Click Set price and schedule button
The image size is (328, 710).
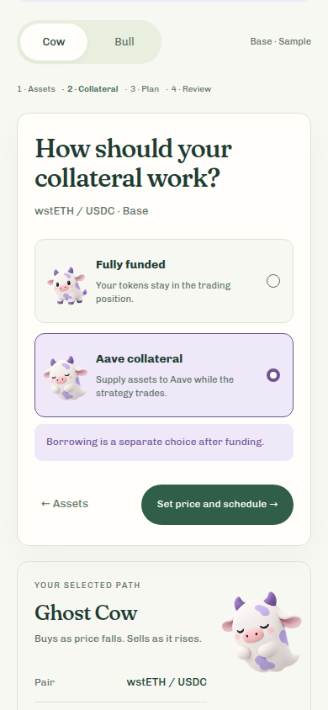pos(217,505)
